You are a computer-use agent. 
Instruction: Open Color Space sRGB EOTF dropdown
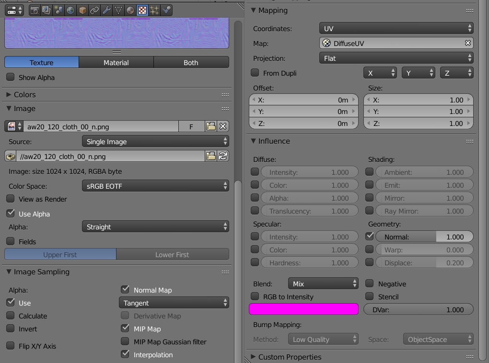pyautogui.click(x=155, y=186)
